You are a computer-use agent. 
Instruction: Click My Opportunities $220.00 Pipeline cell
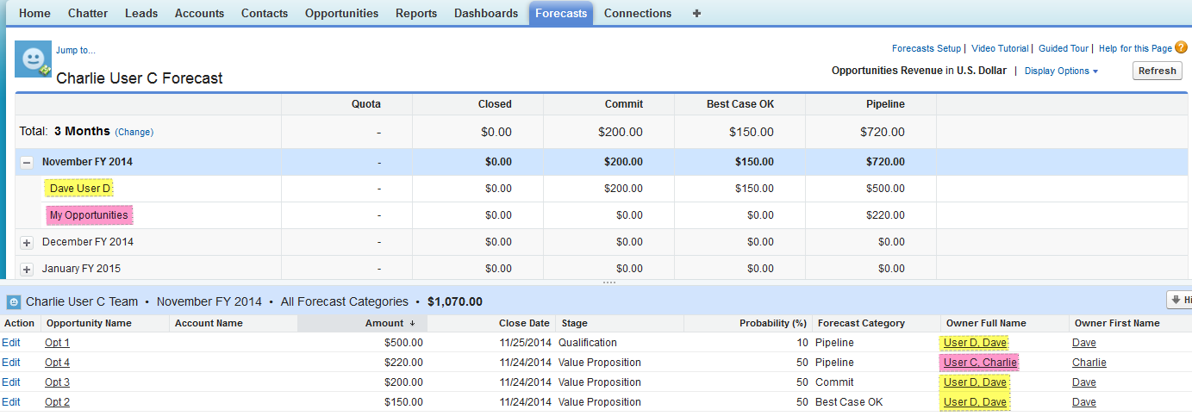coord(885,215)
